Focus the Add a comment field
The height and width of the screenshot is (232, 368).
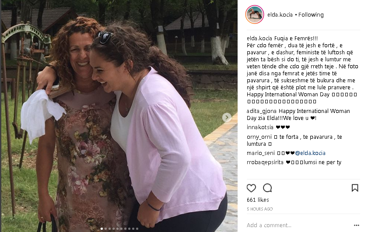tap(298, 225)
